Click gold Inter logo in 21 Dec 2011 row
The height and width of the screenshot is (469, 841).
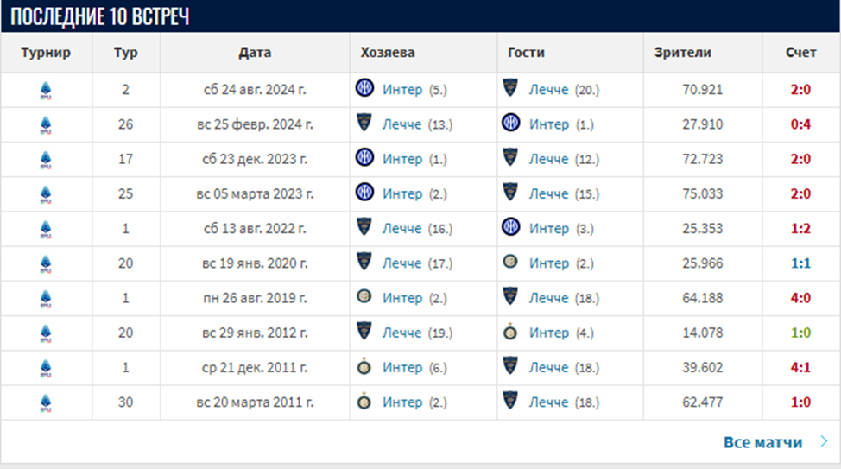[x=364, y=367]
